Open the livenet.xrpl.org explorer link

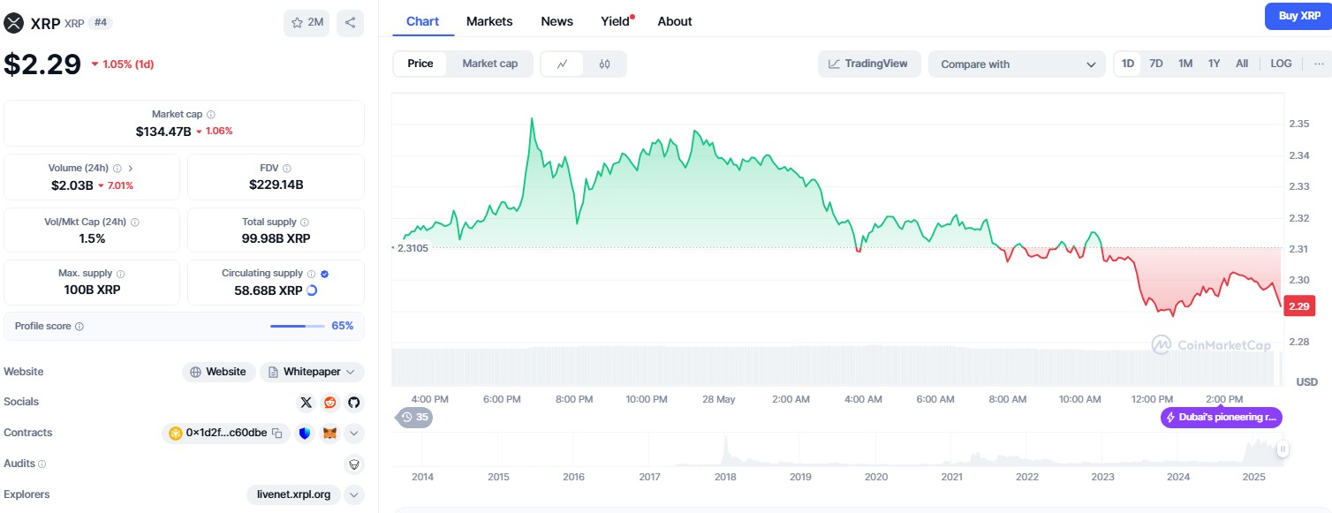[292, 494]
